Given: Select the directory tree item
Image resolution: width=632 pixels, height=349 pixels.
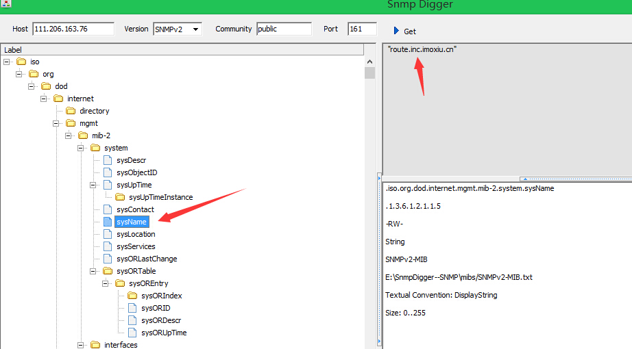Looking at the screenshot, I should [x=95, y=111].
